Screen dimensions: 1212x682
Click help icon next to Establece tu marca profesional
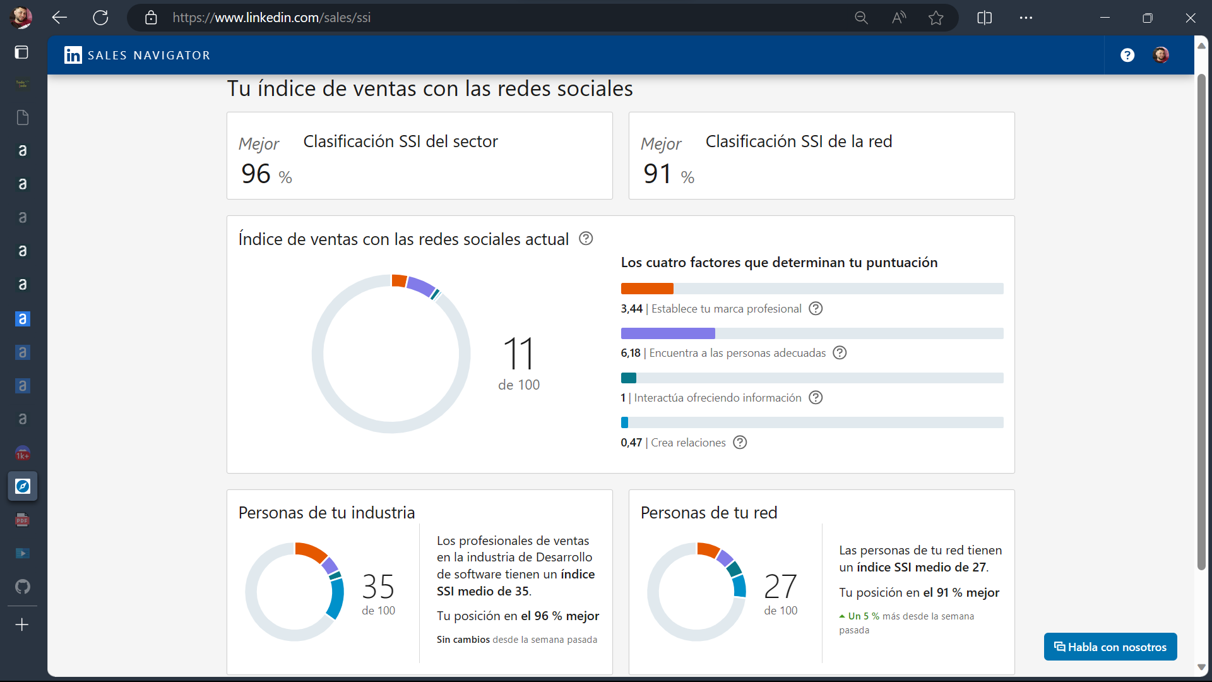click(x=816, y=309)
